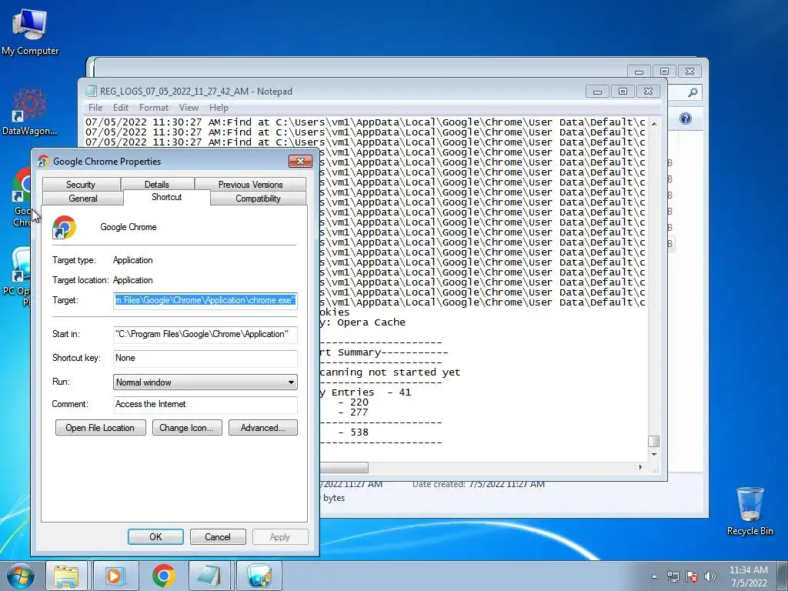788x591 pixels.
Task: Click the Show desktop button on taskbar
Action: click(x=783, y=576)
